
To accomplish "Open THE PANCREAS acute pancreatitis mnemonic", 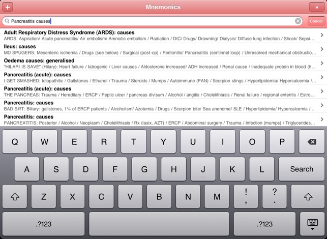I will [x=158, y=92].
